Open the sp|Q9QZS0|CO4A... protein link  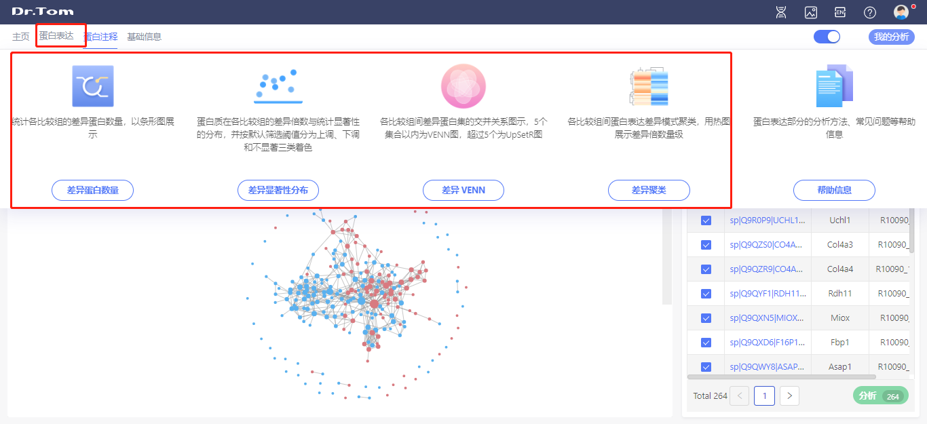click(x=766, y=244)
